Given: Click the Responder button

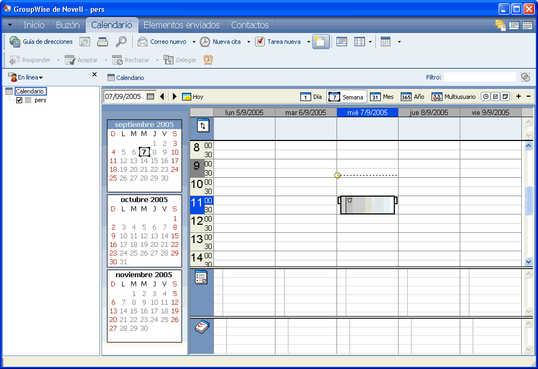Looking at the screenshot, I should [x=30, y=60].
